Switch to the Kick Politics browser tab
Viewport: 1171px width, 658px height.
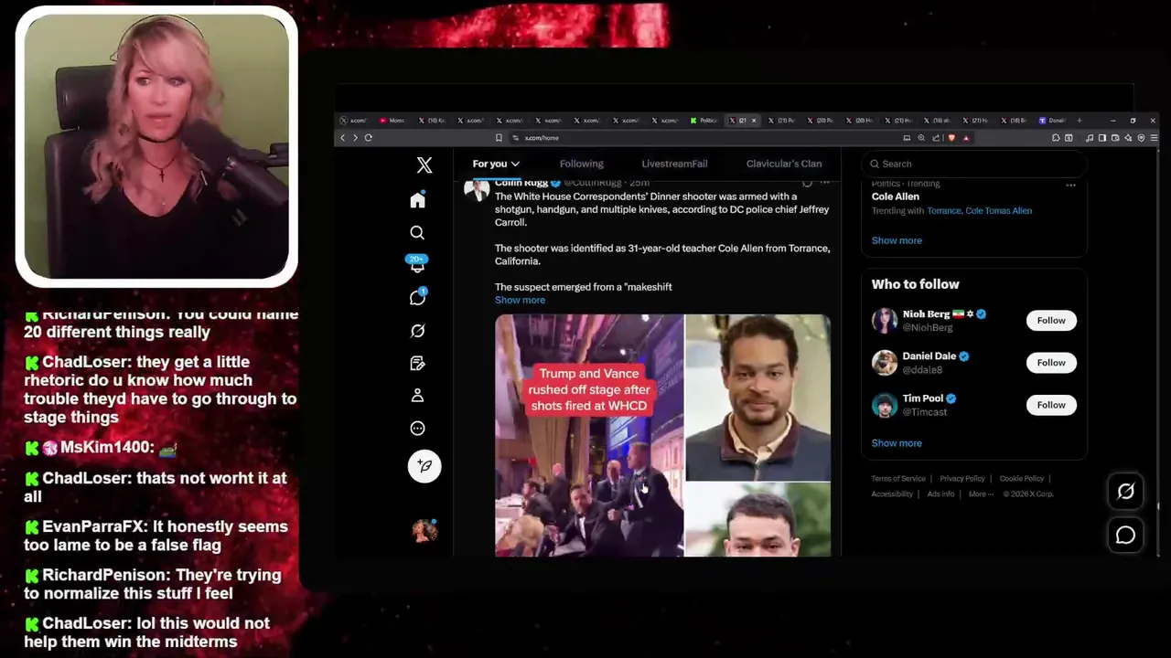pyautogui.click(x=704, y=121)
